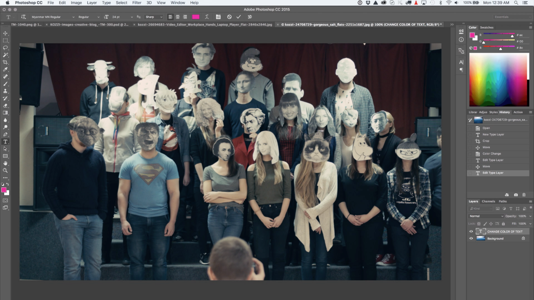This screenshot has height=300, width=534.
Task: Switch to the Channels tab
Action: coord(488,201)
